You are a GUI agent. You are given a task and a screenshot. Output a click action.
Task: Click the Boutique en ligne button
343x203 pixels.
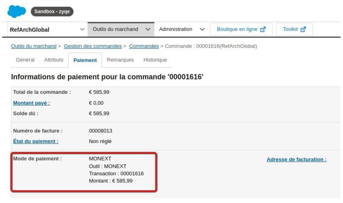coord(241,29)
